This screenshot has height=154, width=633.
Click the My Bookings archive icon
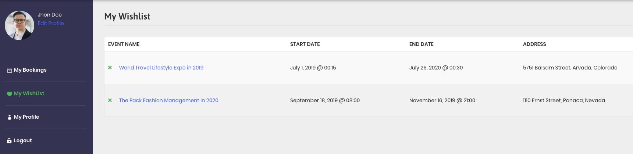[10, 70]
